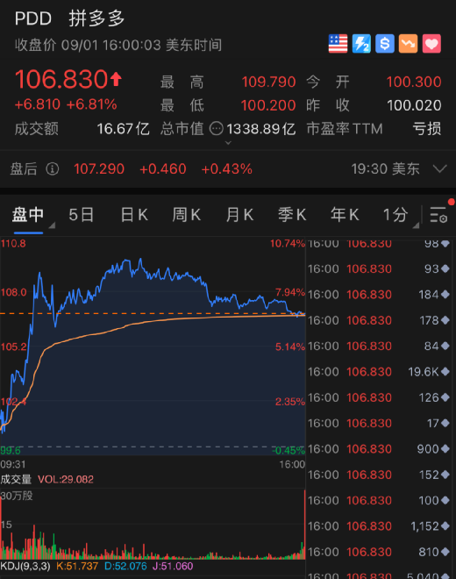Expand the after-hours 19:30 美东 chevron

pyautogui.click(x=439, y=169)
